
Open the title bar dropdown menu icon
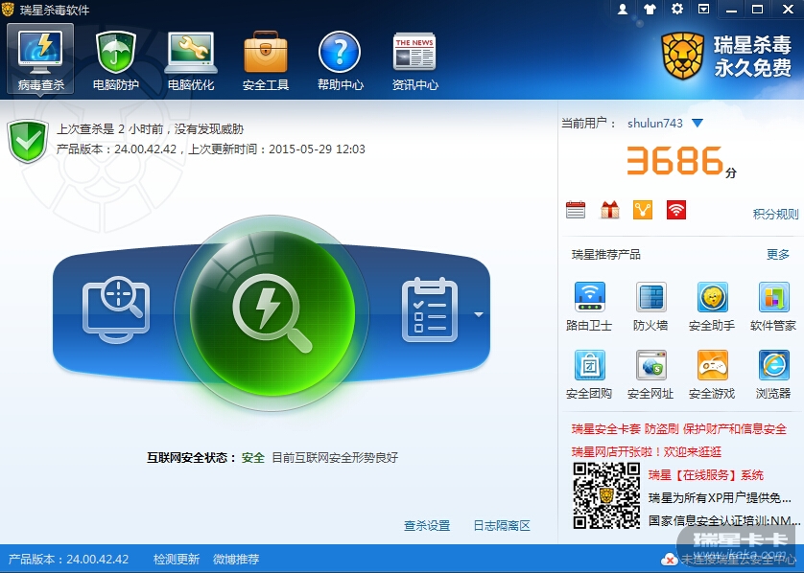[704, 10]
